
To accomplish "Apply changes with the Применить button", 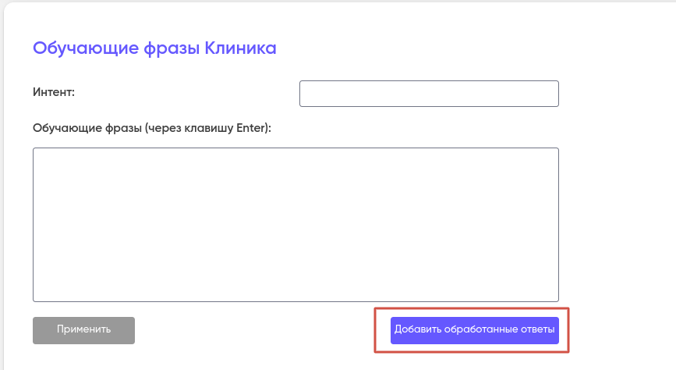I will click(83, 330).
